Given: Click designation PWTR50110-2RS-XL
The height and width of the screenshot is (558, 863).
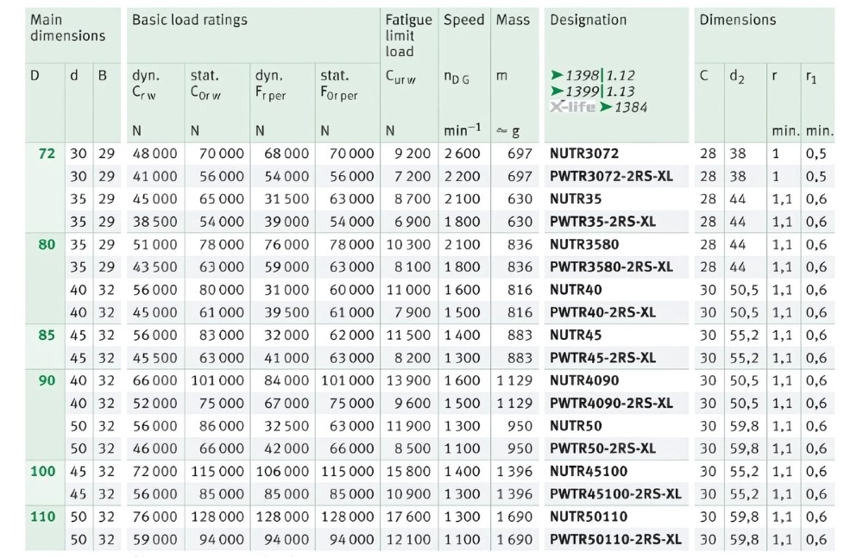Looking at the screenshot, I should click(615, 540).
